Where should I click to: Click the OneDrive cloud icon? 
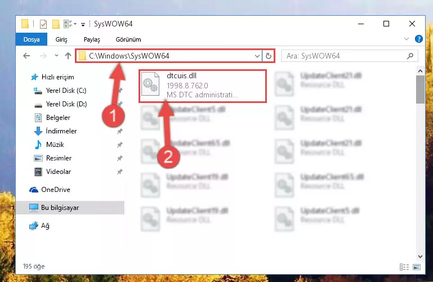tap(34, 190)
